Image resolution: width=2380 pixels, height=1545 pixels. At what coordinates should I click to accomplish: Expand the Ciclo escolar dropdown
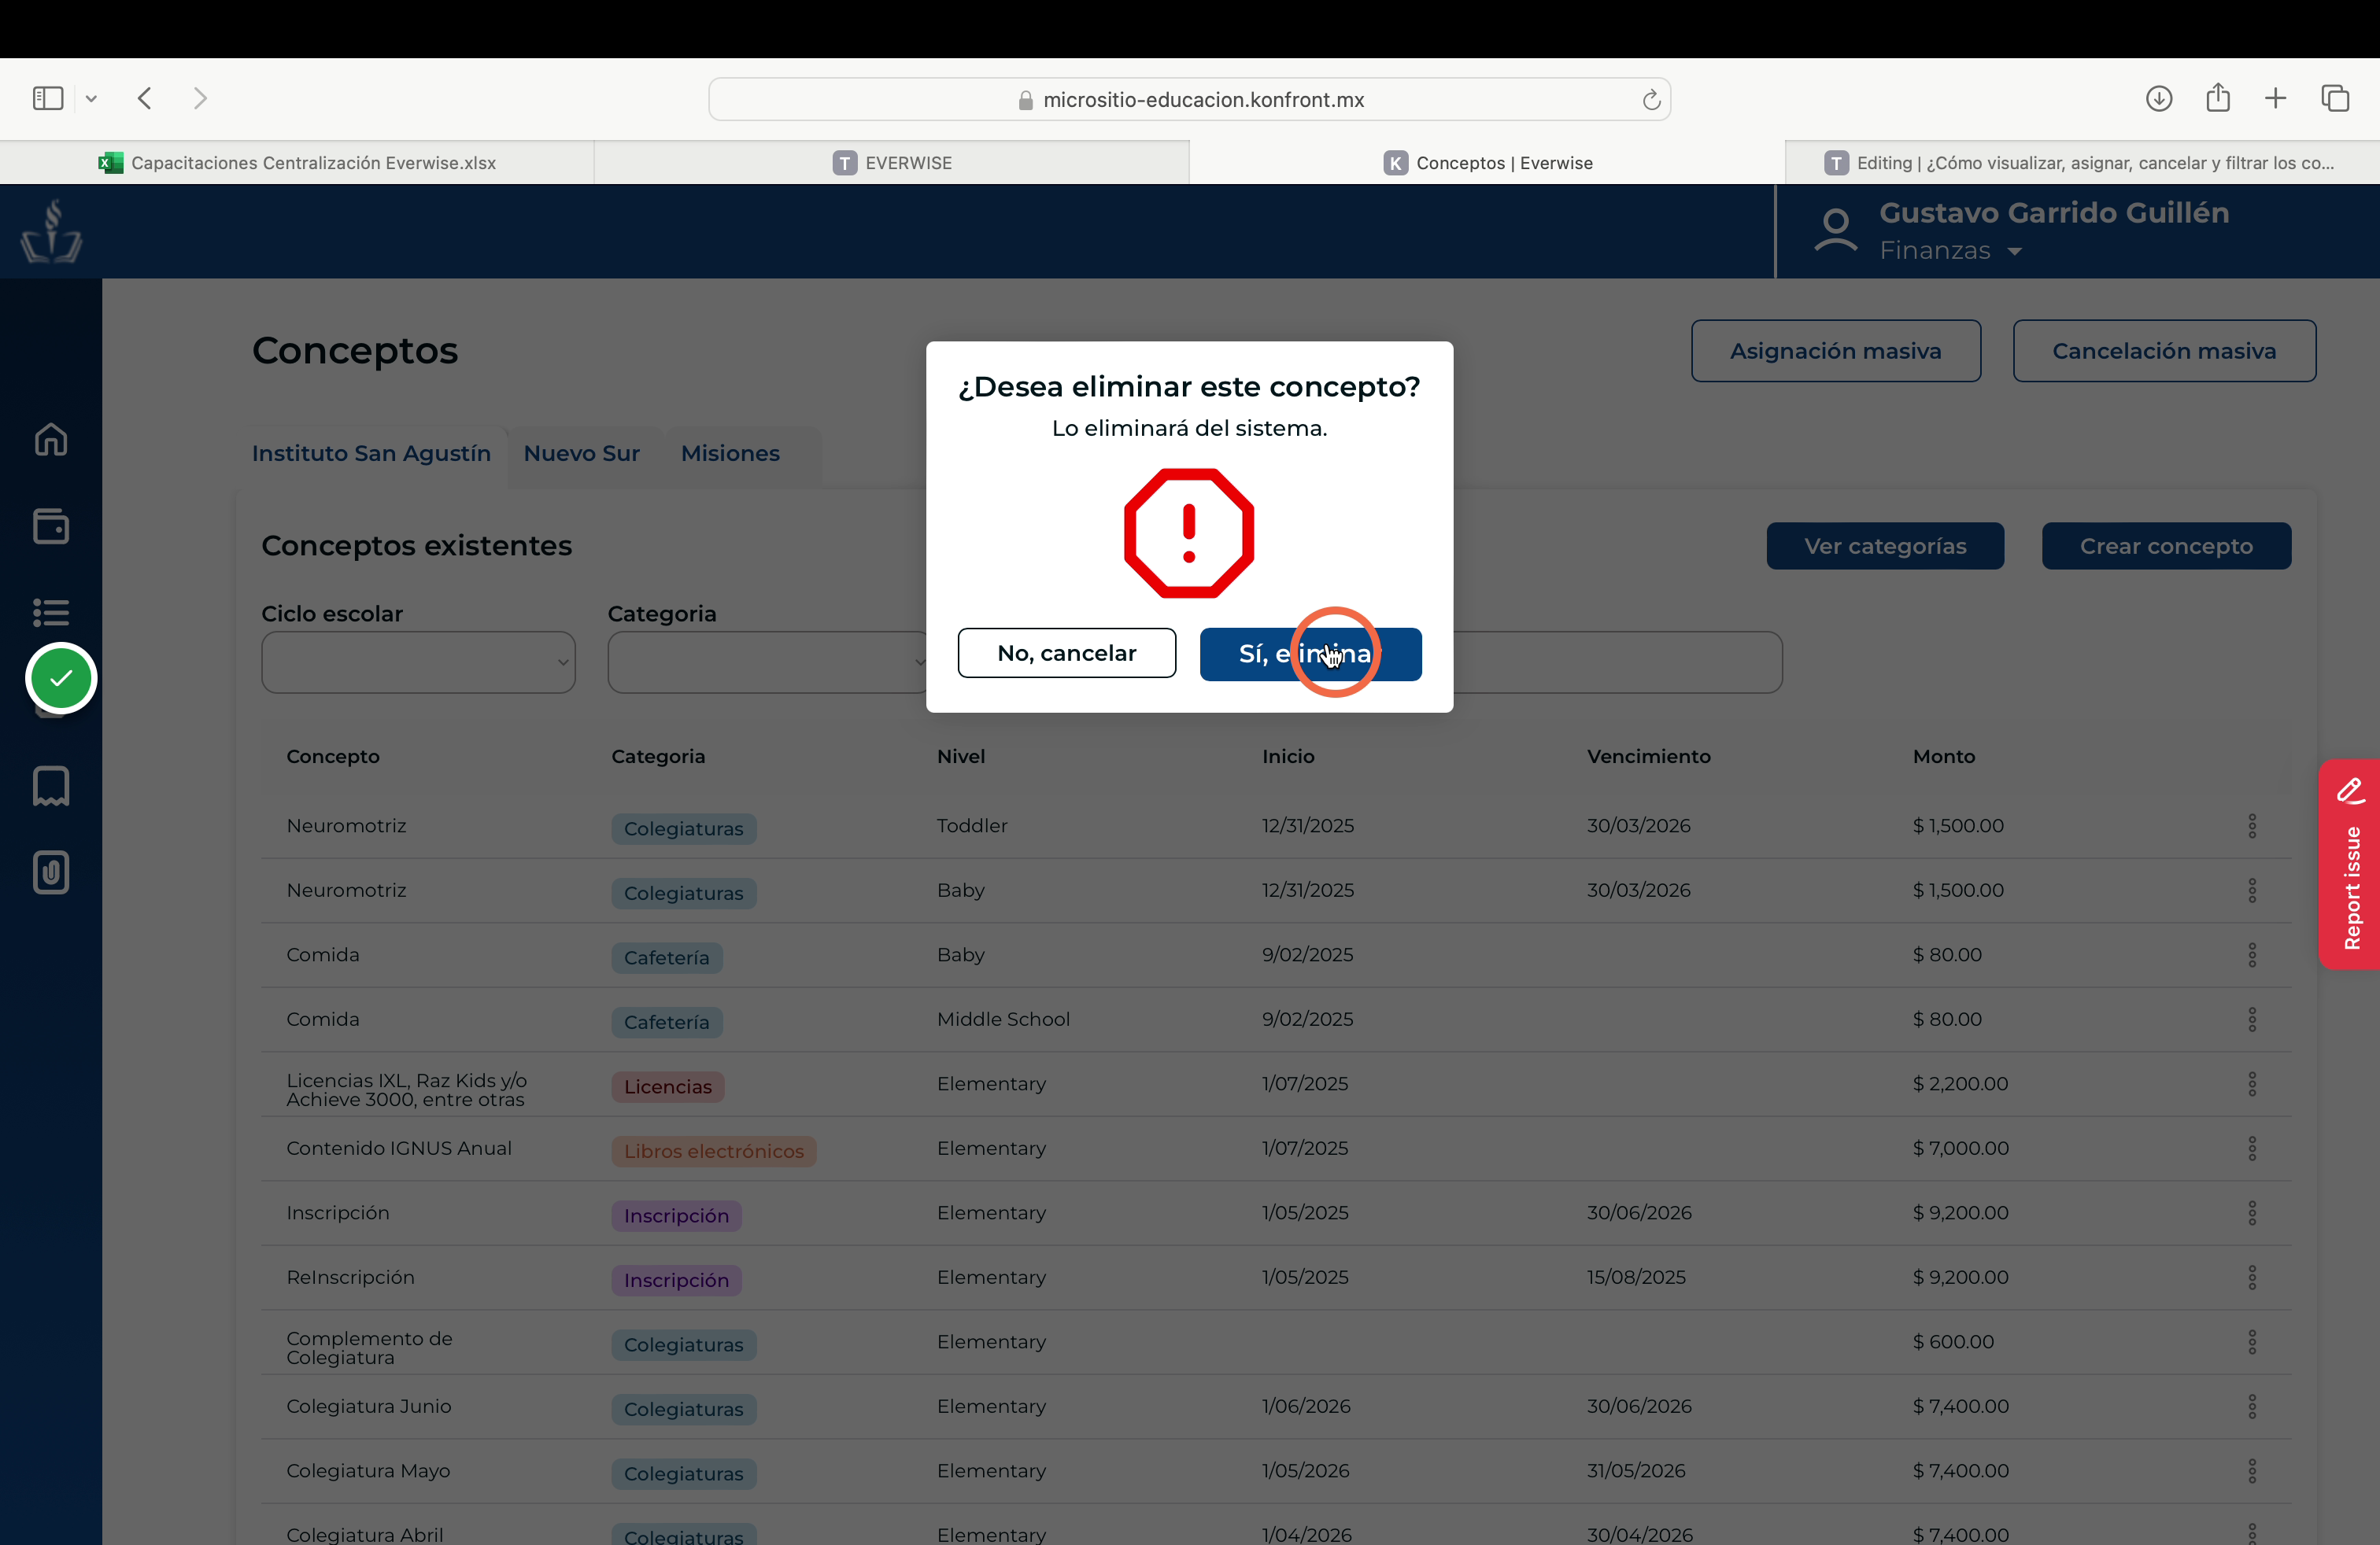pyautogui.click(x=418, y=662)
